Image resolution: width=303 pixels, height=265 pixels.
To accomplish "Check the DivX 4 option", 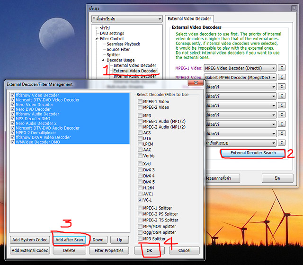I will pyautogui.click(x=140, y=176).
